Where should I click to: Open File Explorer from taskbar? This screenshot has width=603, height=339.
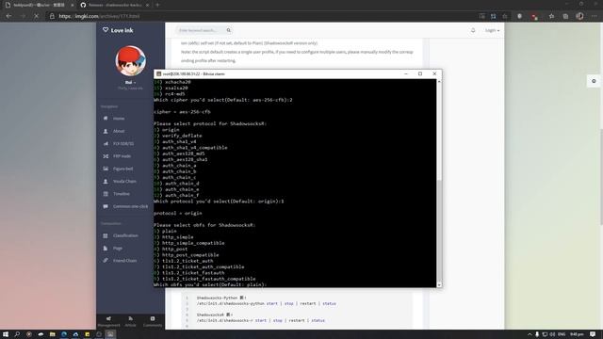click(x=53, y=334)
